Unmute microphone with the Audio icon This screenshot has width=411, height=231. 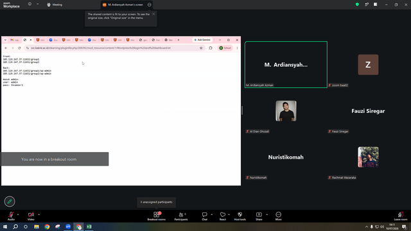[x=11, y=215]
